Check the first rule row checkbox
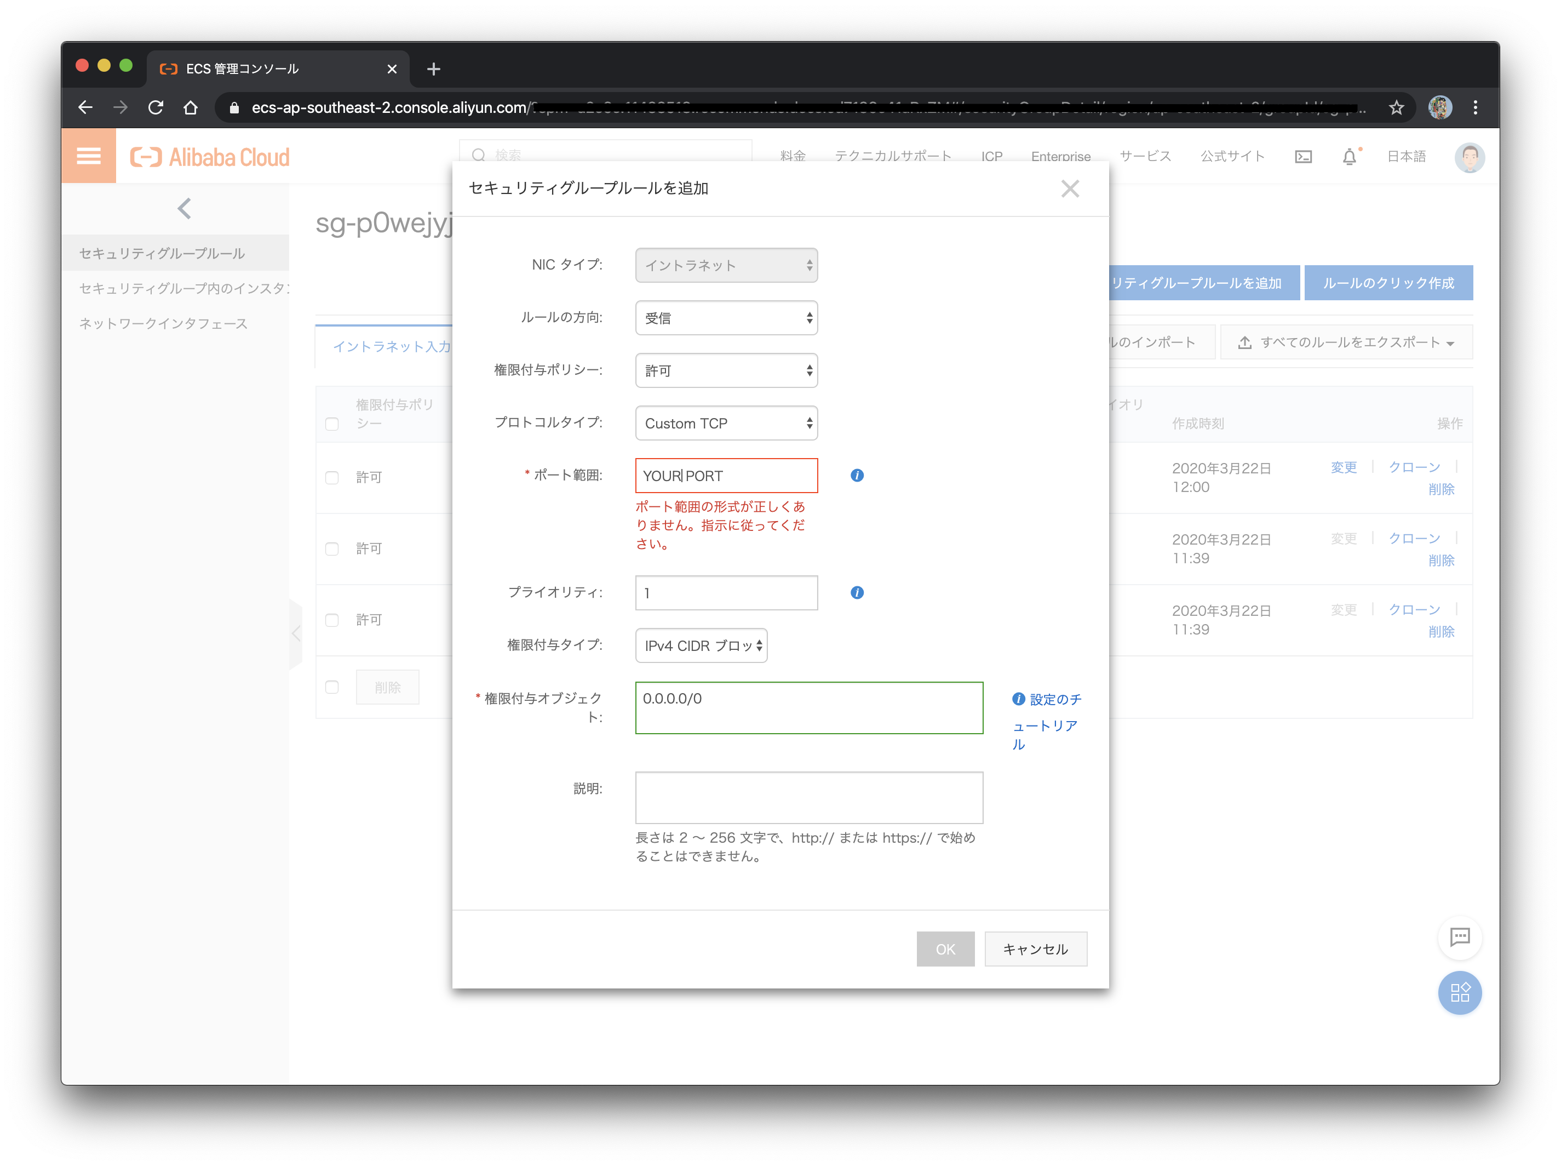Screen dimensions: 1561x1166 [x=332, y=478]
